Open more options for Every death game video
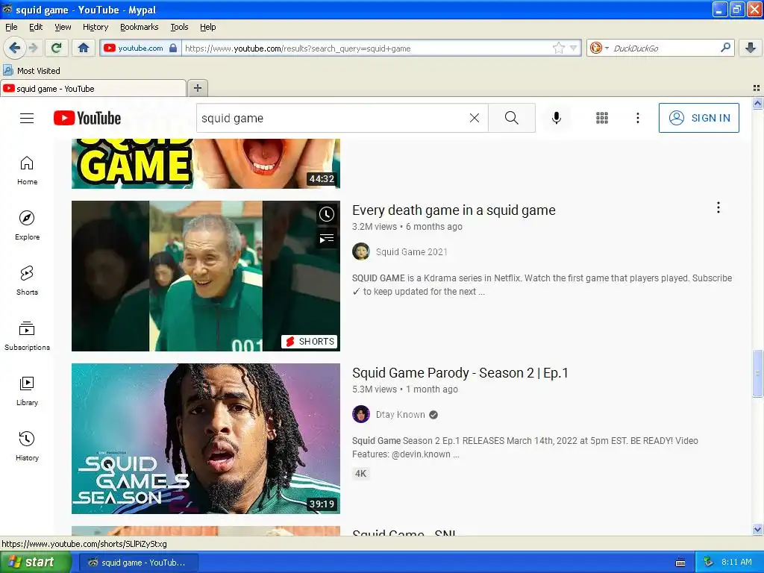The width and height of the screenshot is (764, 573). [718, 208]
